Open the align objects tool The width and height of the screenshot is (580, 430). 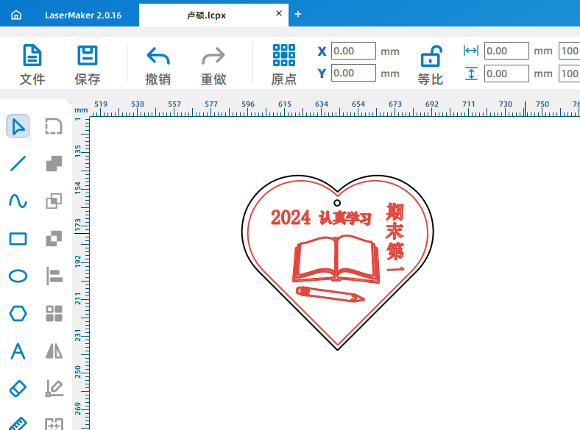54,276
